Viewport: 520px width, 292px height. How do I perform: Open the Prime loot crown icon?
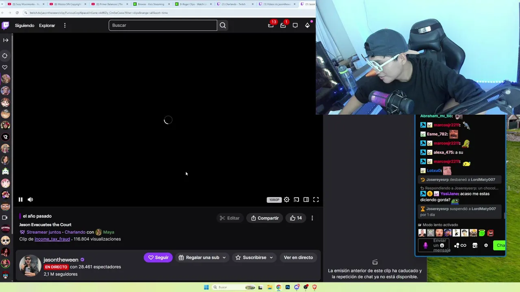[x=271, y=25]
